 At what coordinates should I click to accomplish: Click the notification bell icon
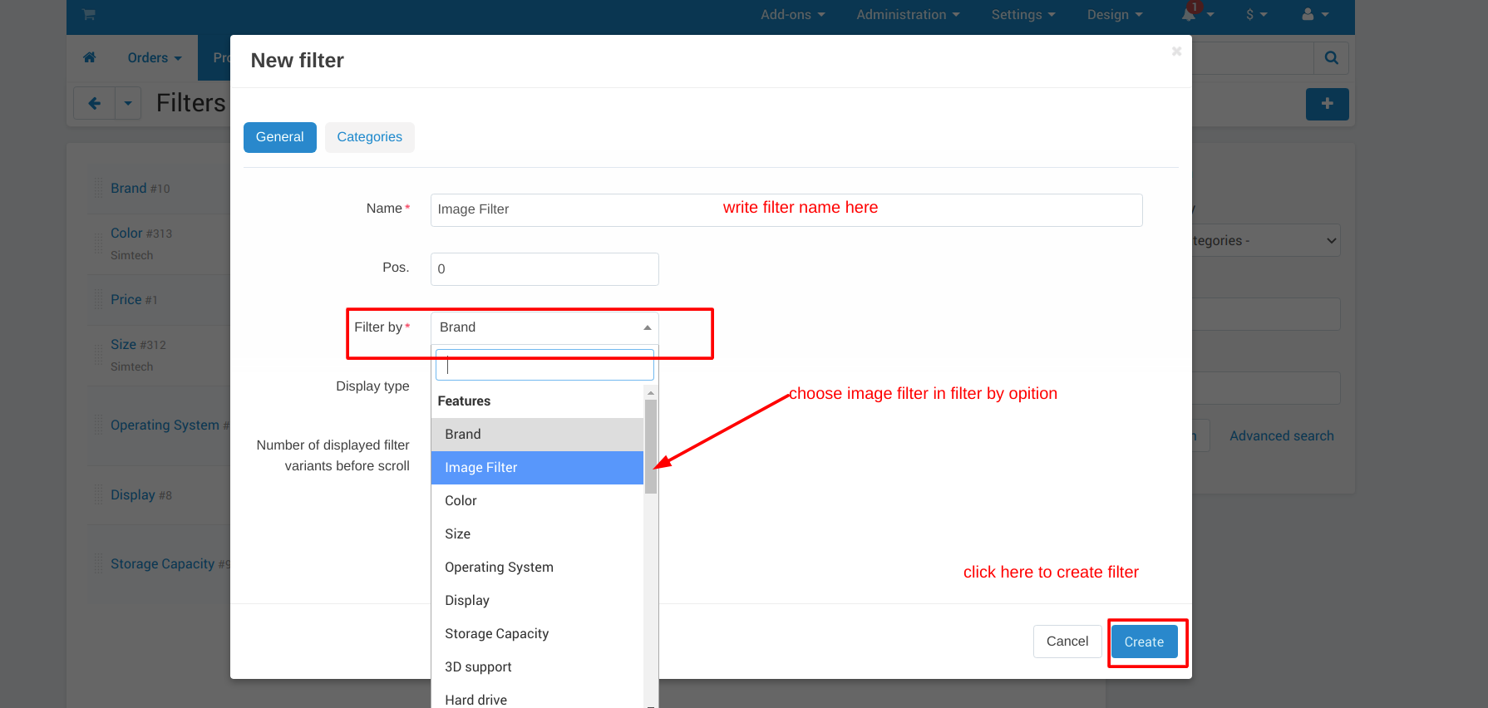[x=1190, y=14]
